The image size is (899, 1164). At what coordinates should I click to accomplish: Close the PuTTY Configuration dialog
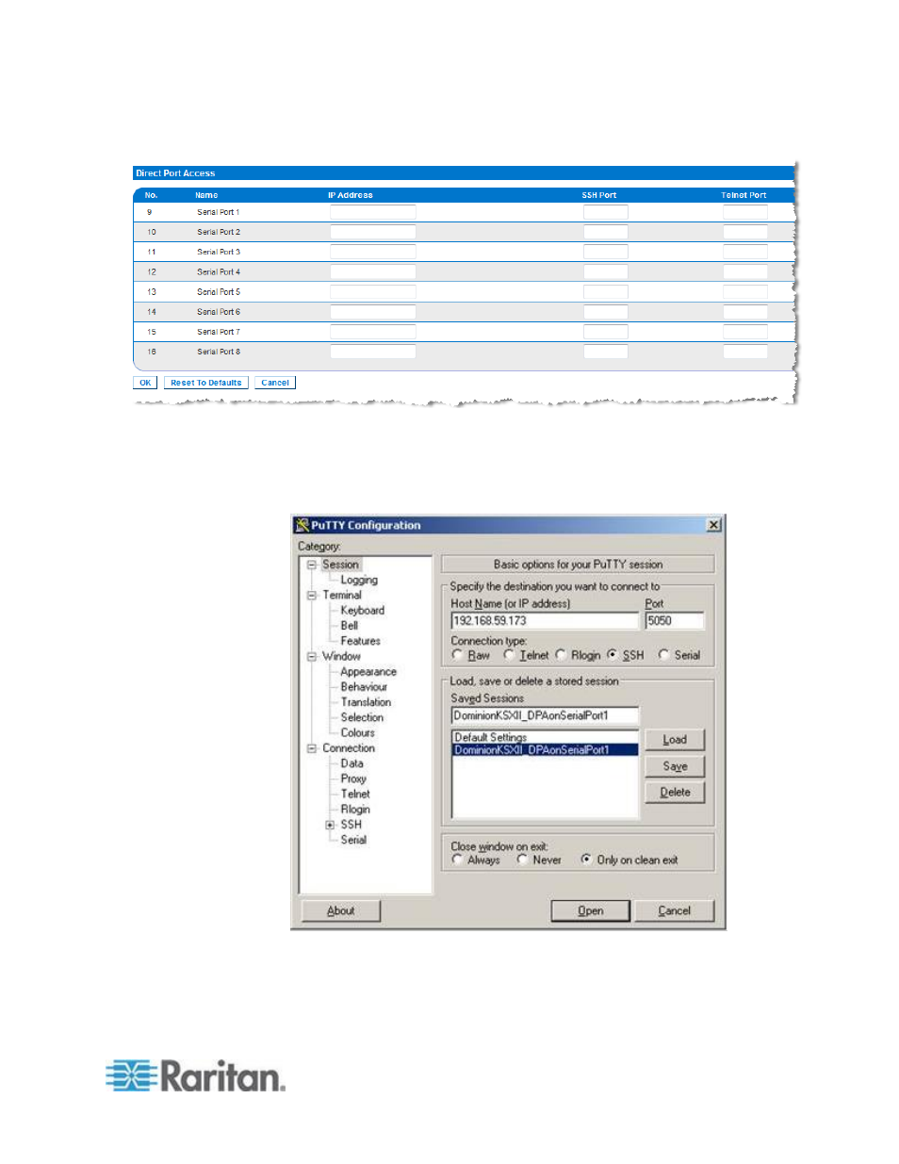coord(713,525)
